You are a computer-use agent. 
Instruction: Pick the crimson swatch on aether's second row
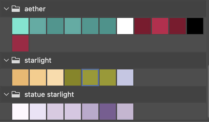(20, 43)
